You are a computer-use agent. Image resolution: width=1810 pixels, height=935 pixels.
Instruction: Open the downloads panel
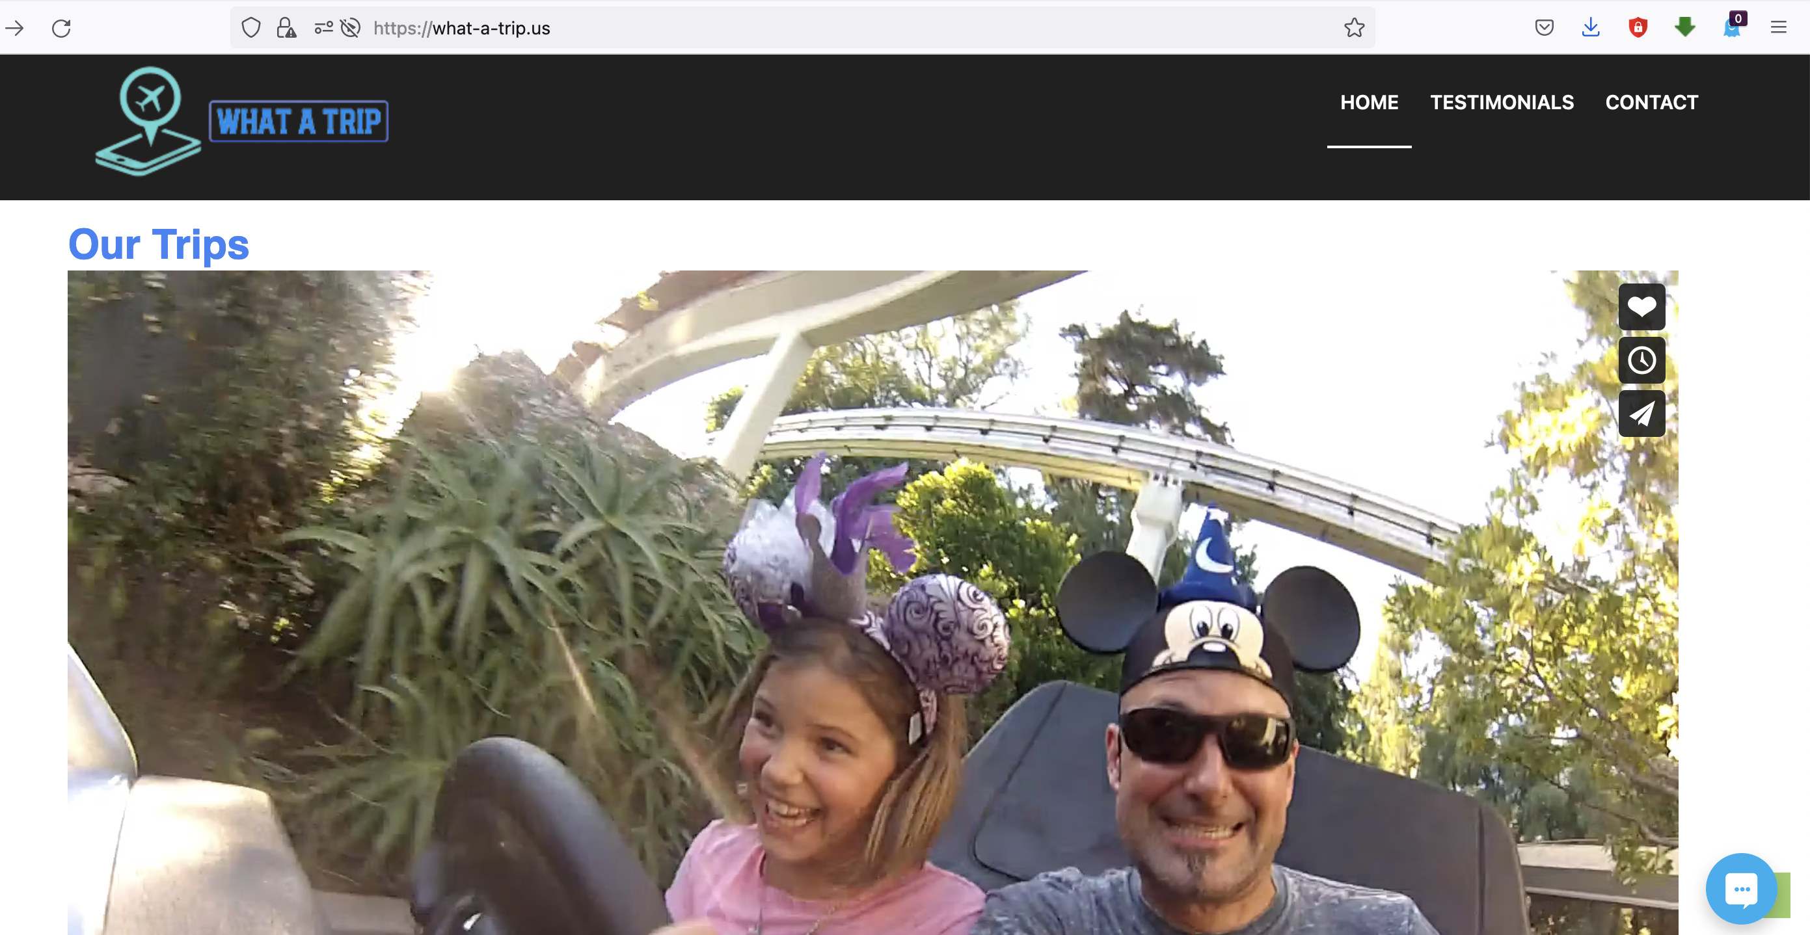(x=1591, y=28)
